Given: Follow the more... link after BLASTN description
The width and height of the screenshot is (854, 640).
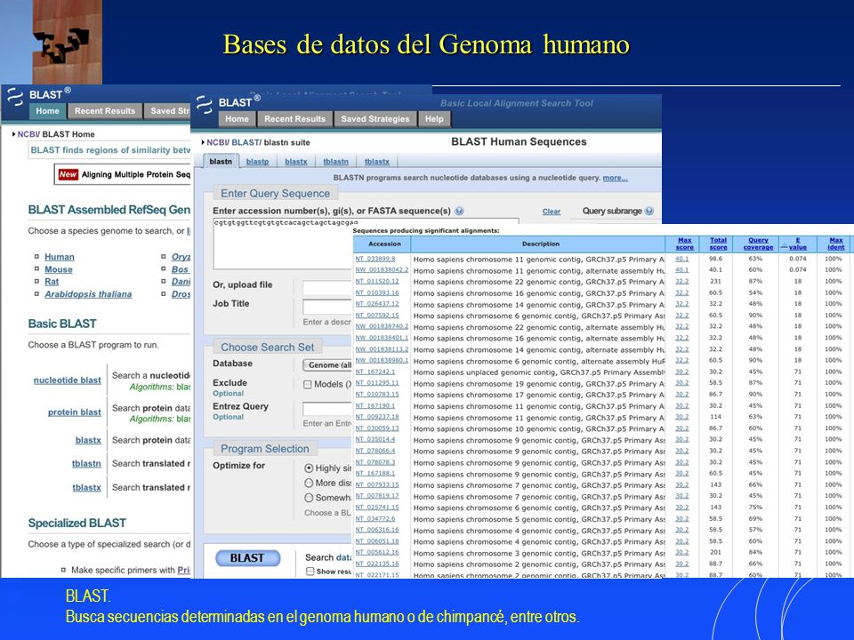Looking at the screenshot, I should tap(615, 178).
